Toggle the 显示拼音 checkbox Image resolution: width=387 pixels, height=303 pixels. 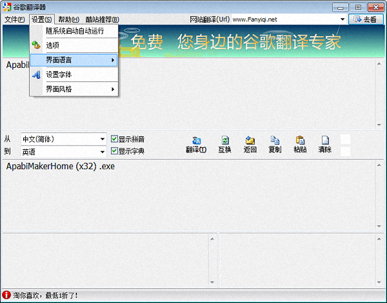click(x=114, y=139)
